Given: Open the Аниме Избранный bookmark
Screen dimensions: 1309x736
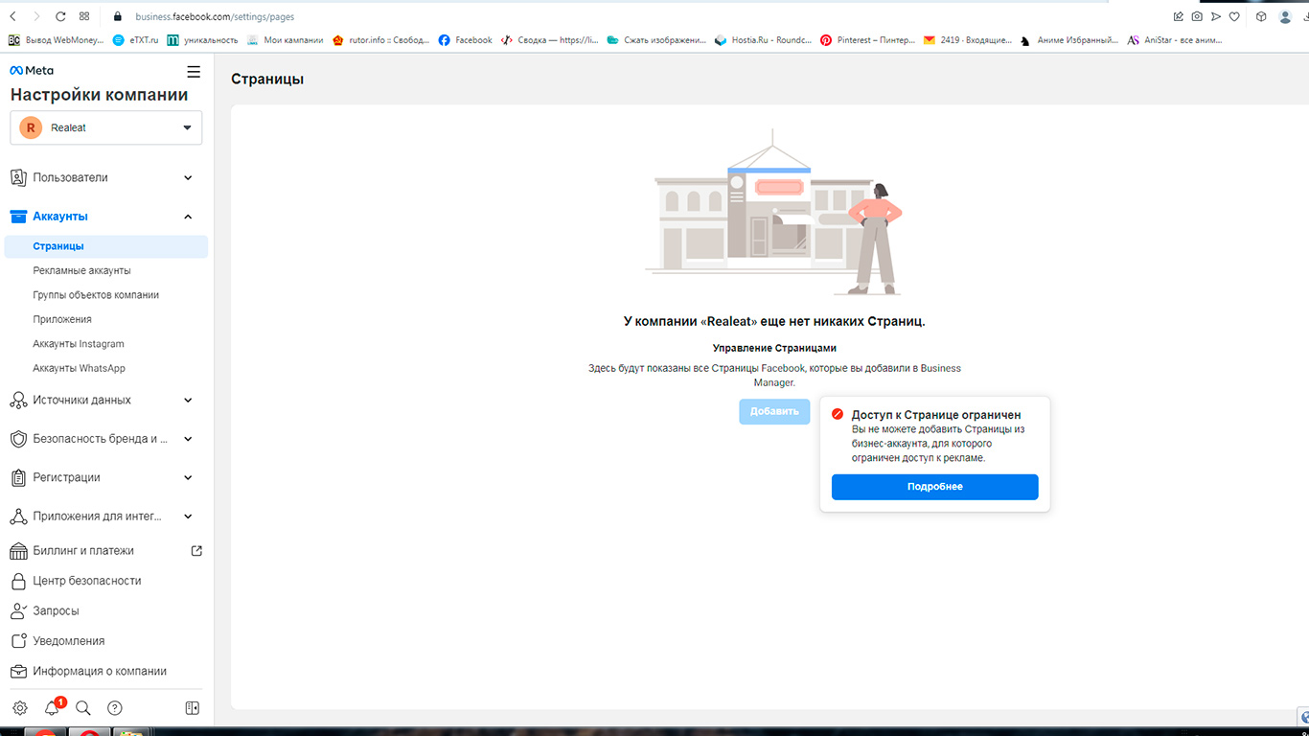Looking at the screenshot, I should pos(1069,40).
